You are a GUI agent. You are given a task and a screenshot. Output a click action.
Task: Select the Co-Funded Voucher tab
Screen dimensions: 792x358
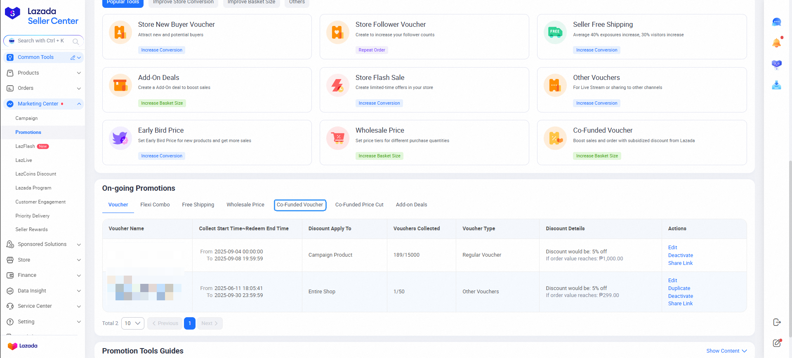point(300,205)
